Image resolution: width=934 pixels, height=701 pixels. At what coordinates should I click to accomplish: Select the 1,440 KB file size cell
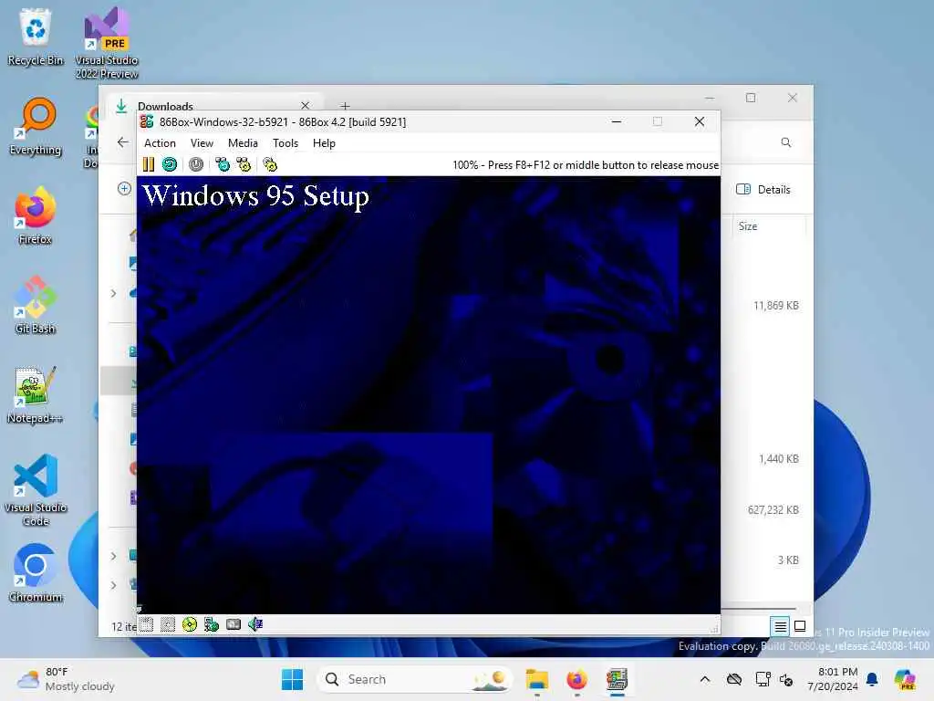click(779, 459)
